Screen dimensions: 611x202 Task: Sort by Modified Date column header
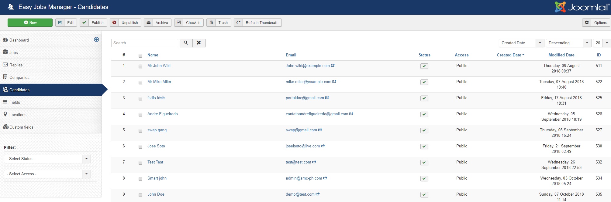561,55
